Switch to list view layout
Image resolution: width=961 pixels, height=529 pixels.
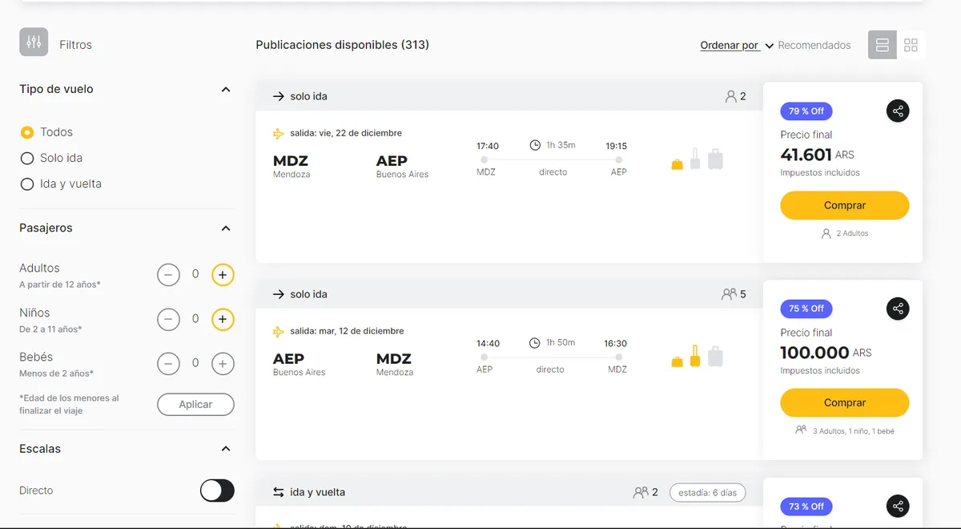point(882,45)
